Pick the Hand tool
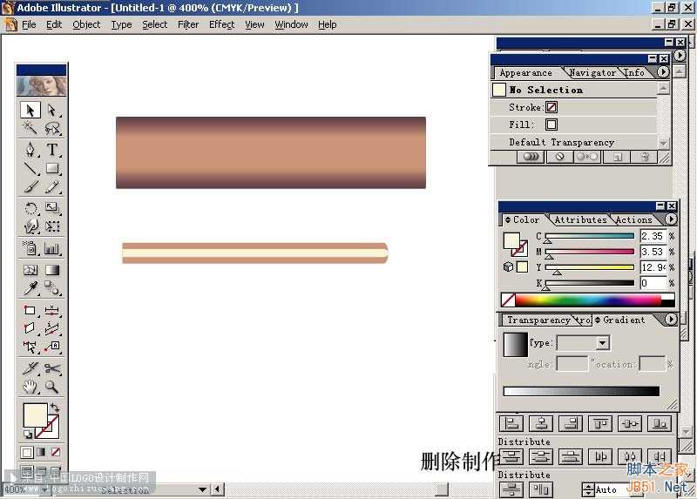The height and width of the screenshot is (499, 697). (x=30, y=387)
